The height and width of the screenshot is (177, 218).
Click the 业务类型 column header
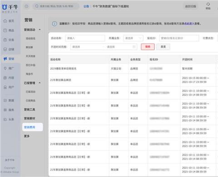[x=135, y=60]
